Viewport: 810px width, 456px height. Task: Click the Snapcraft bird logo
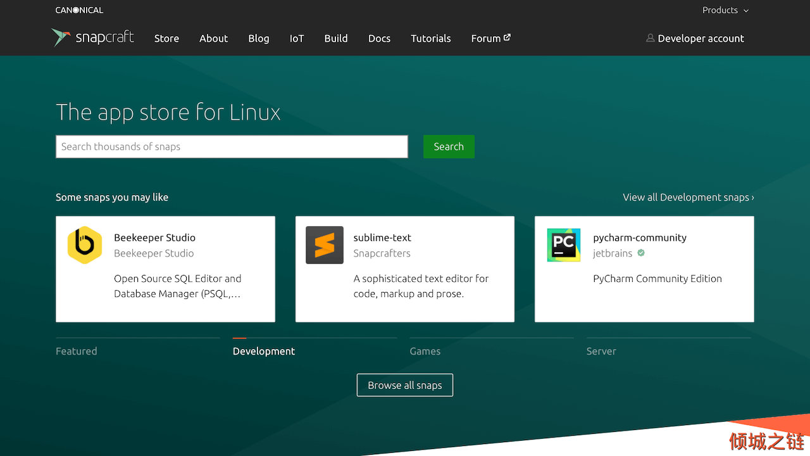click(x=61, y=37)
